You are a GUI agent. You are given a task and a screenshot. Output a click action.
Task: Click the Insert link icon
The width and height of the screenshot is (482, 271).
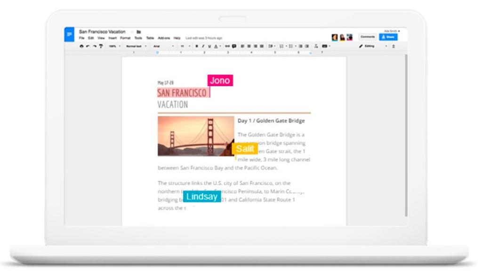click(x=227, y=46)
